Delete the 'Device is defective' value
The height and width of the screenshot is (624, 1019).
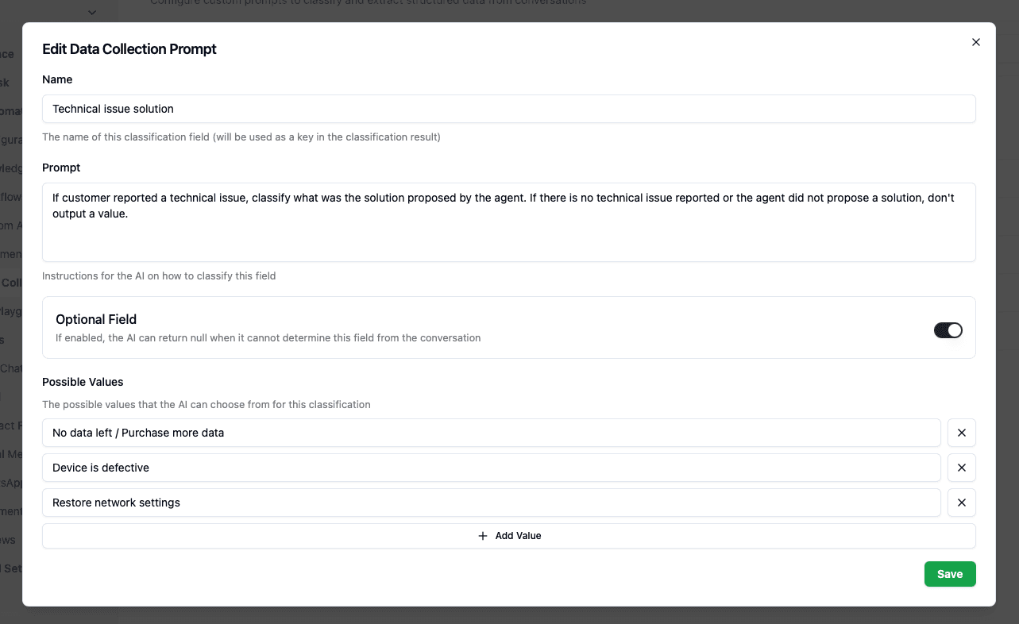point(961,468)
